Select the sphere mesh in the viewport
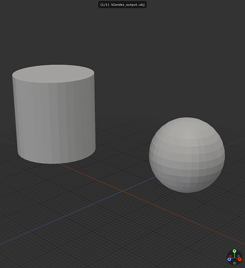The image size is (245, 268). coord(187,155)
